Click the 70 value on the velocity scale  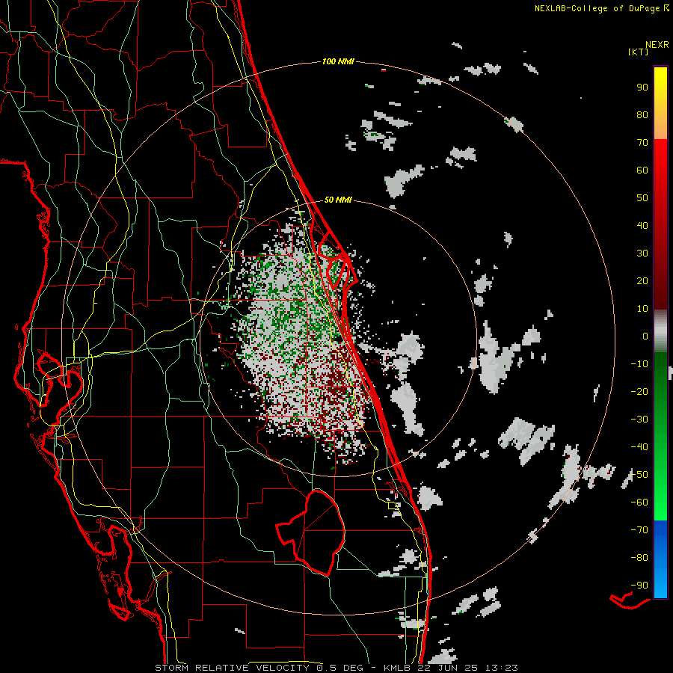point(642,143)
